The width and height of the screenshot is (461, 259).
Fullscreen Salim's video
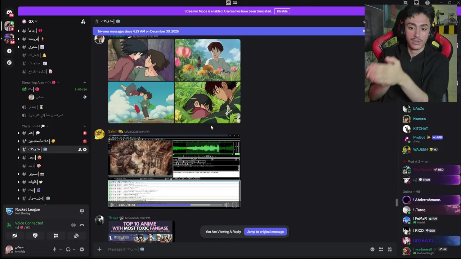point(235,205)
